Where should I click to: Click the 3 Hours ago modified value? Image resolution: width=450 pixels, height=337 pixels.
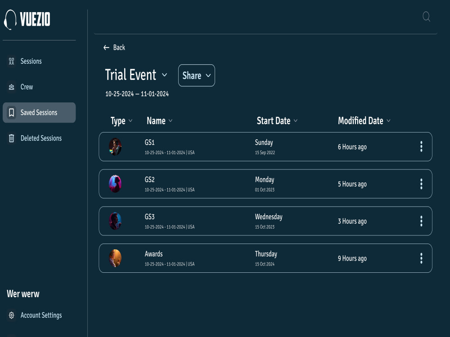(352, 222)
